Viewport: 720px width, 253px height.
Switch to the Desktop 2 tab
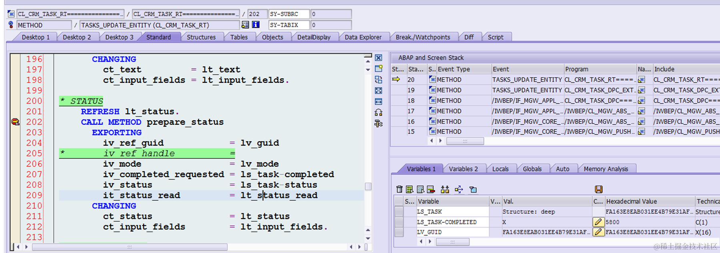(x=77, y=37)
